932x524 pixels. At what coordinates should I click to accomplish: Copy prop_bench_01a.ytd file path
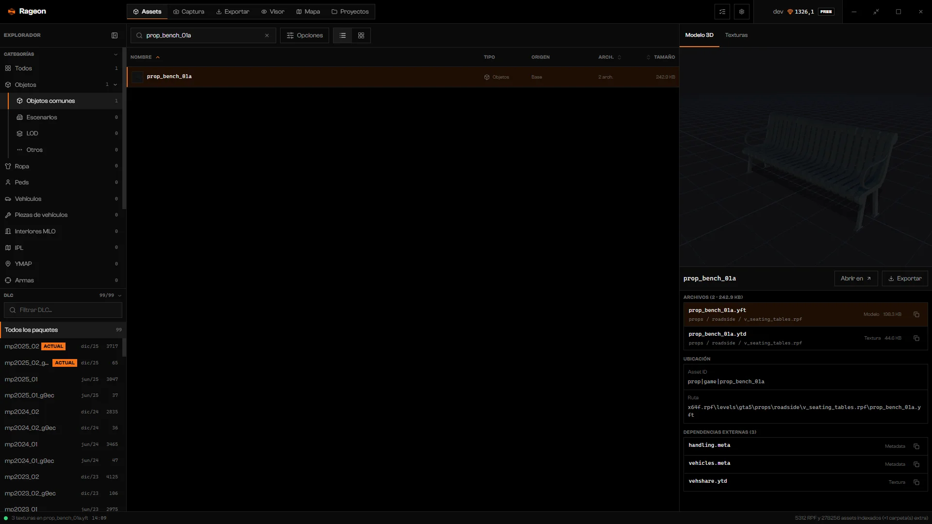click(916, 338)
